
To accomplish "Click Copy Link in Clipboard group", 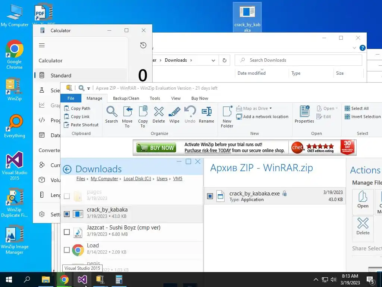I will click(x=77, y=117).
